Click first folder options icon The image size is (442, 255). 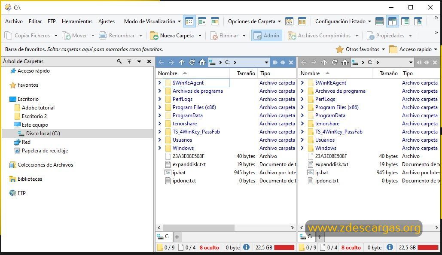(289, 21)
